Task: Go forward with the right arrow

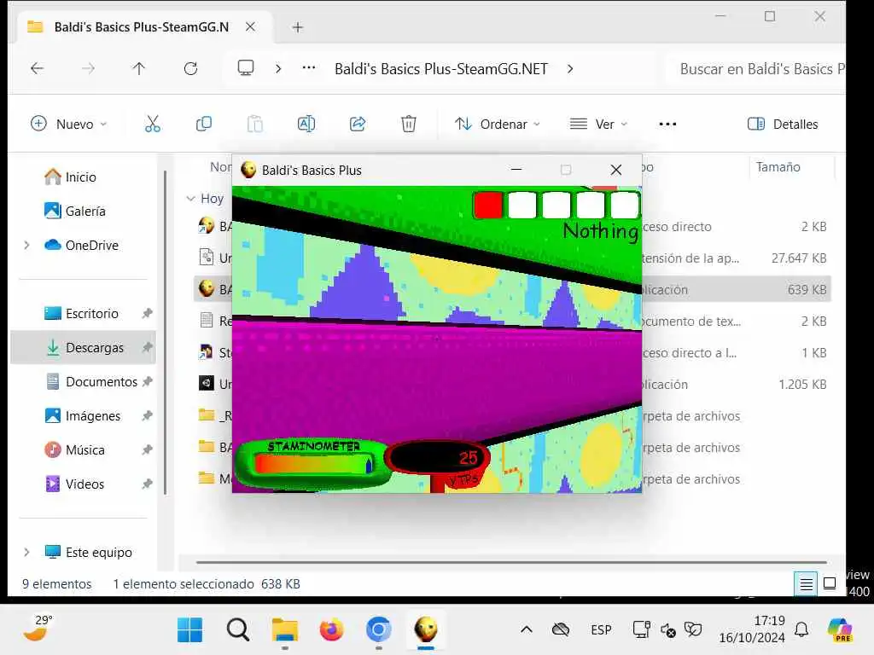Action: click(88, 68)
